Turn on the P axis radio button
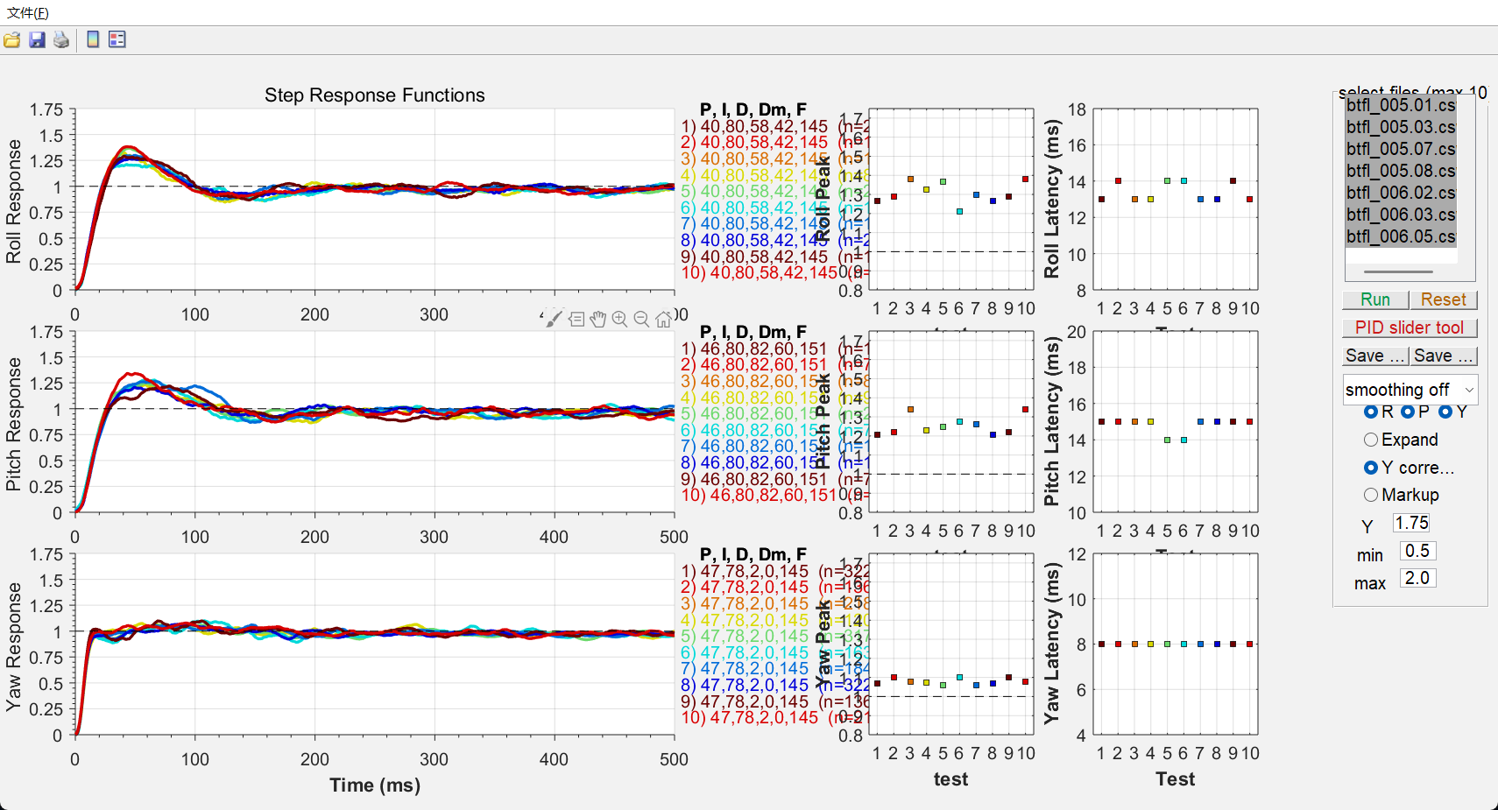Viewport: 1498px width, 810px height. (1410, 412)
